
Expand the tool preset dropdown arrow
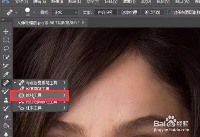pos(16,12)
